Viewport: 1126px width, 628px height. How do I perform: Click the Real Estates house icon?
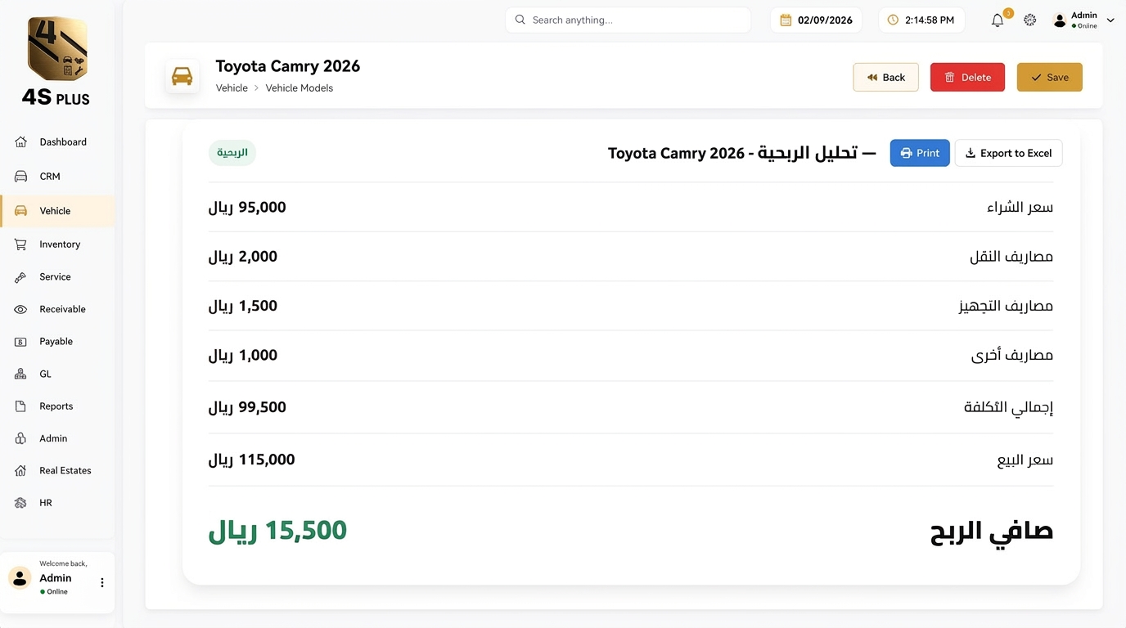click(21, 470)
